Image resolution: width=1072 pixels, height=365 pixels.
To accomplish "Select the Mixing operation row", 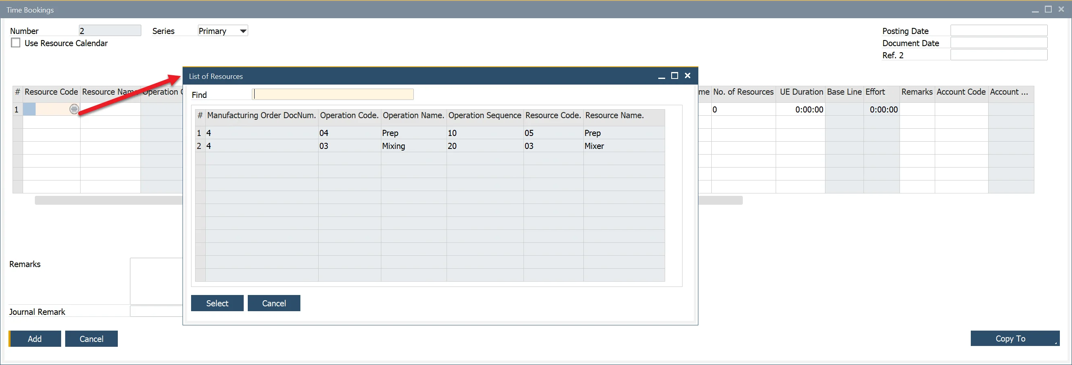I will [x=429, y=146].
